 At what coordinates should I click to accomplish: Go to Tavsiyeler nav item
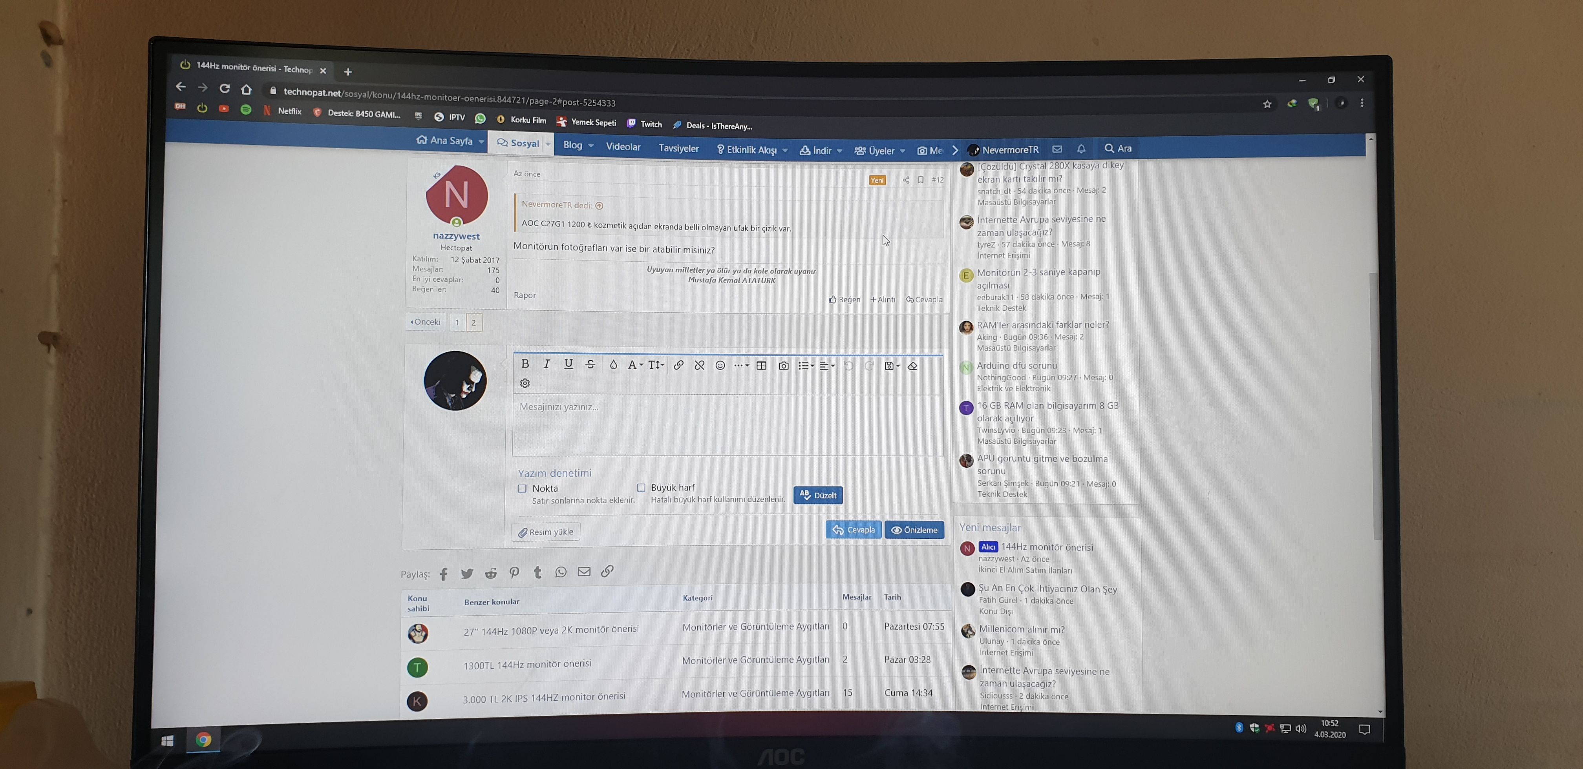678,148
